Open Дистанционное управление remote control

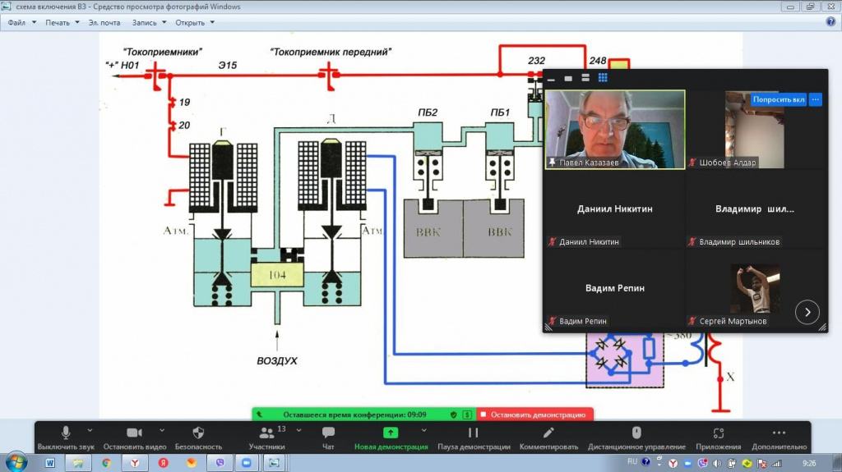point(636,438)
